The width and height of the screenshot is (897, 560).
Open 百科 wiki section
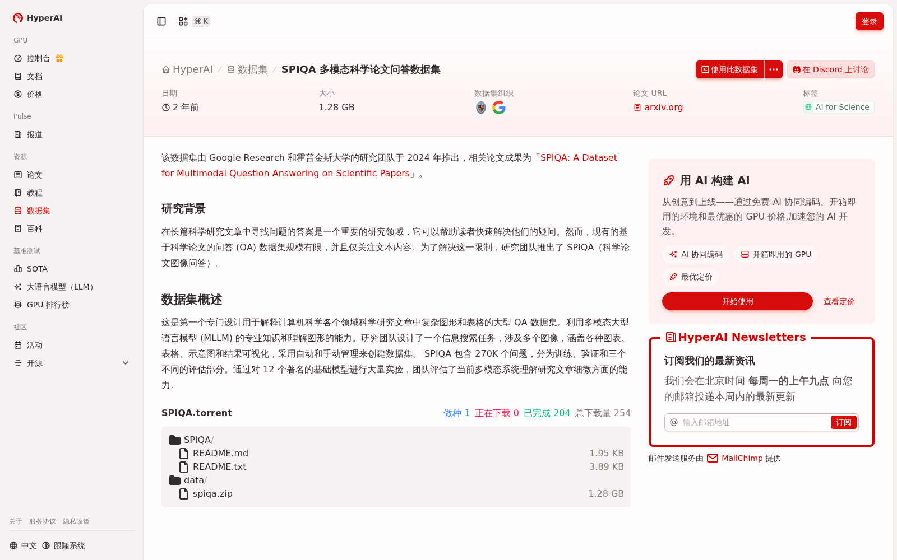tap(28, 228)
